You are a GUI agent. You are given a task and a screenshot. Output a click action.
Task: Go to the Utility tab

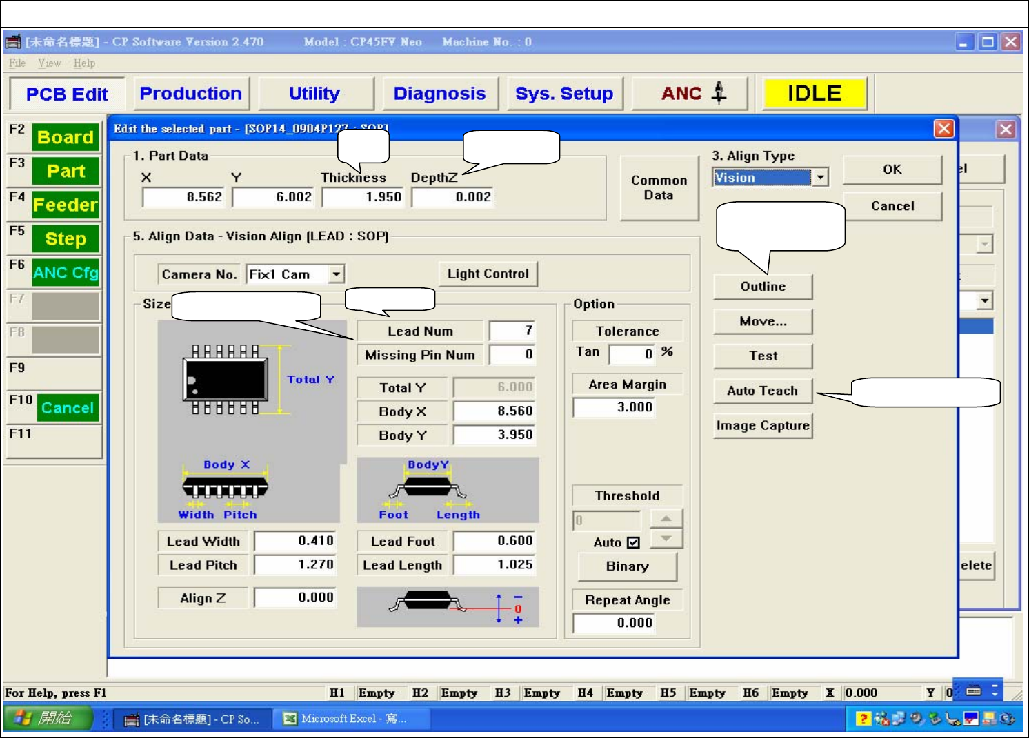point(314,93)
